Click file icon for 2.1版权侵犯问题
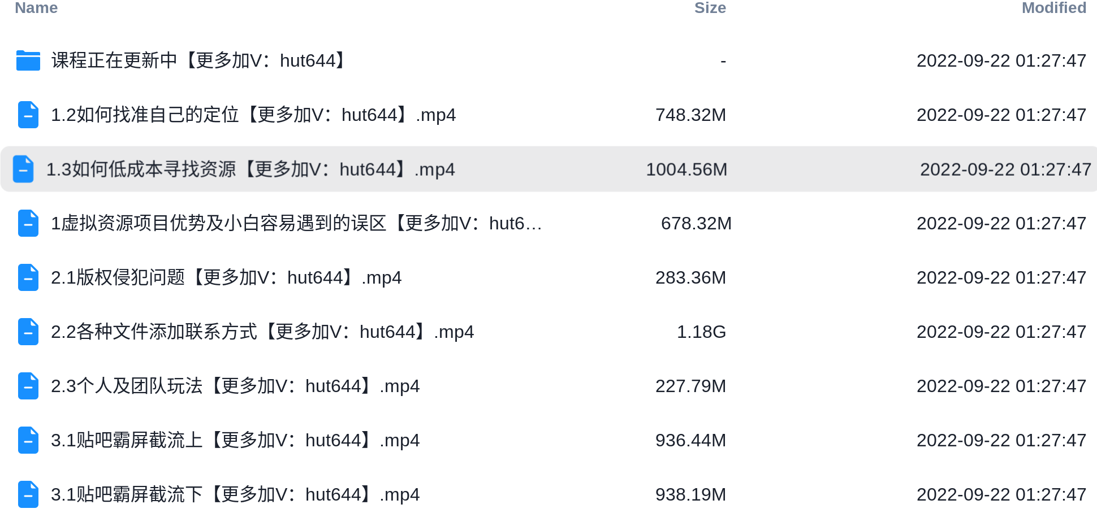 (x=28, y=277)
